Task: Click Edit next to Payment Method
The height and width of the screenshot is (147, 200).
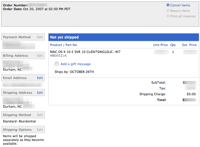Action: 40,37
